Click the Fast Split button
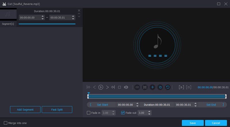This screenshot has height=127, width=230. pyautogui.click(x=57, y=109)
